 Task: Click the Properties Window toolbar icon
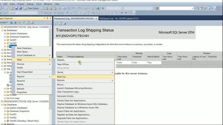point(201,8)
